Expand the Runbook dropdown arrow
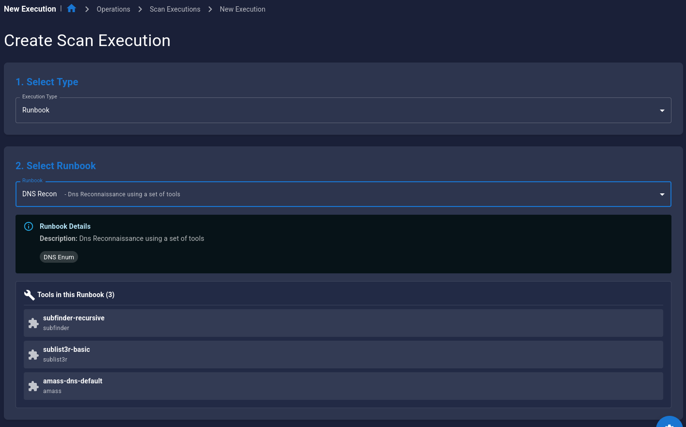This screenshot has height=427, width=686. pyautogui.click(x=662, y=194)
